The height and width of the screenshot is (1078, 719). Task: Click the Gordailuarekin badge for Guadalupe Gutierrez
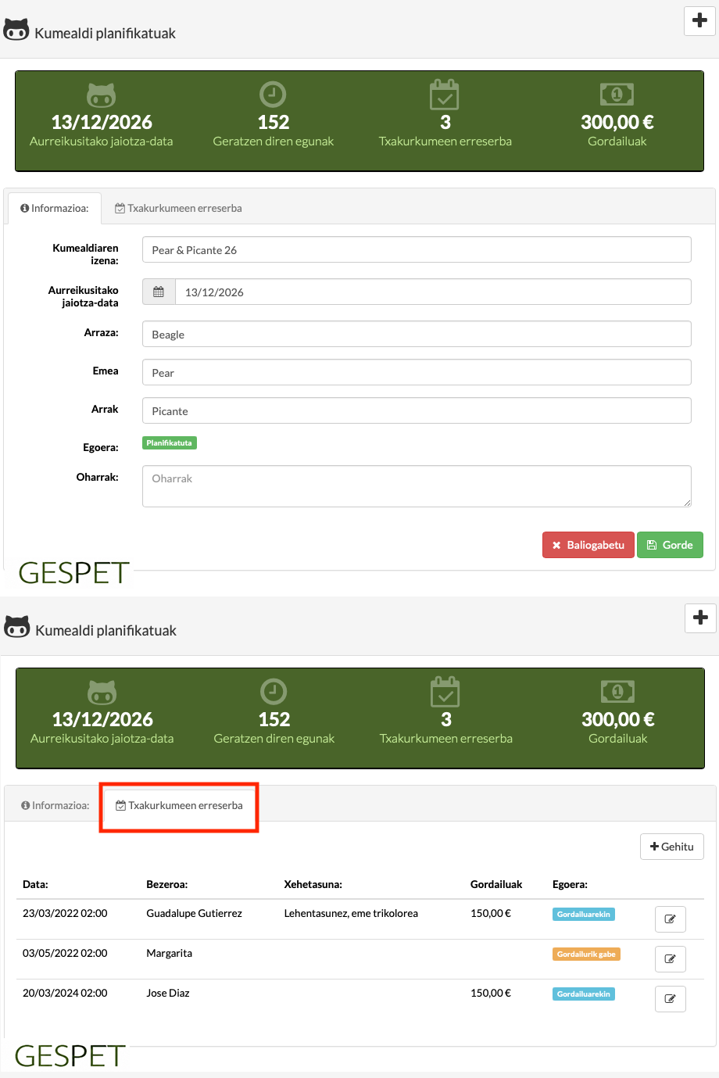[x=584, y=915]
